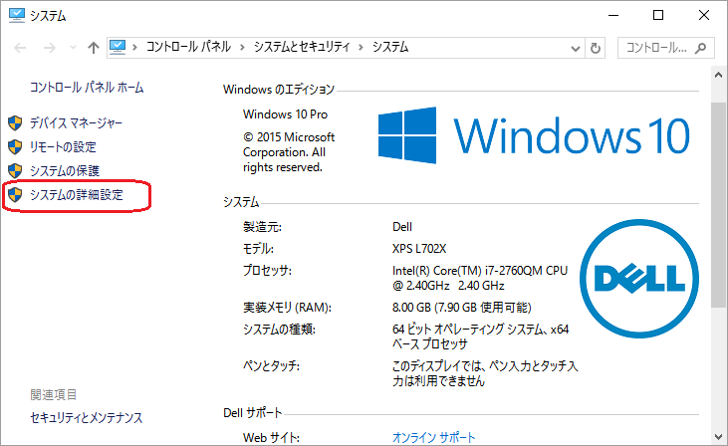The width and height of the screenshot is (728, 446).
Task: Select heading 'Windows のエディション'
Action: coord(279,90)
